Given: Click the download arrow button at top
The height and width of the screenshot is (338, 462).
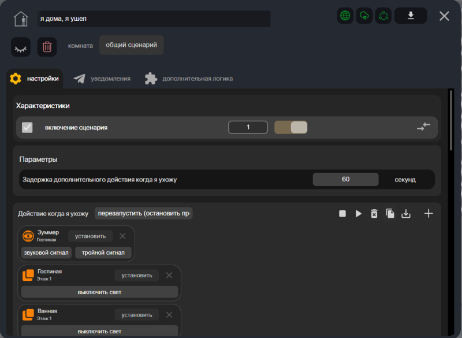Looking at the screenshot, I should point(411,16).
